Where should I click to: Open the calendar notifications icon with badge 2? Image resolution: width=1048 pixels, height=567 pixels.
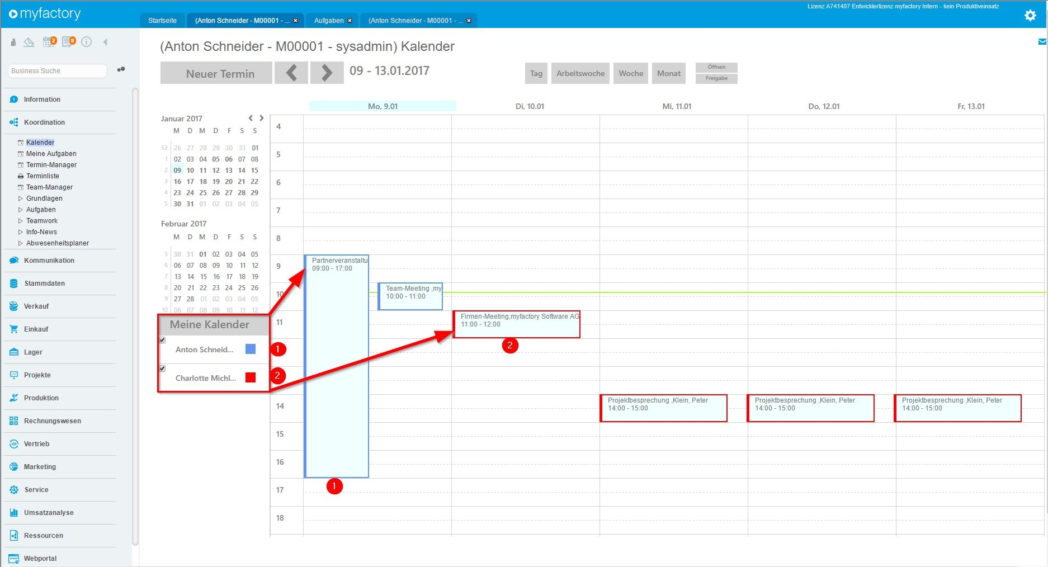50,42
